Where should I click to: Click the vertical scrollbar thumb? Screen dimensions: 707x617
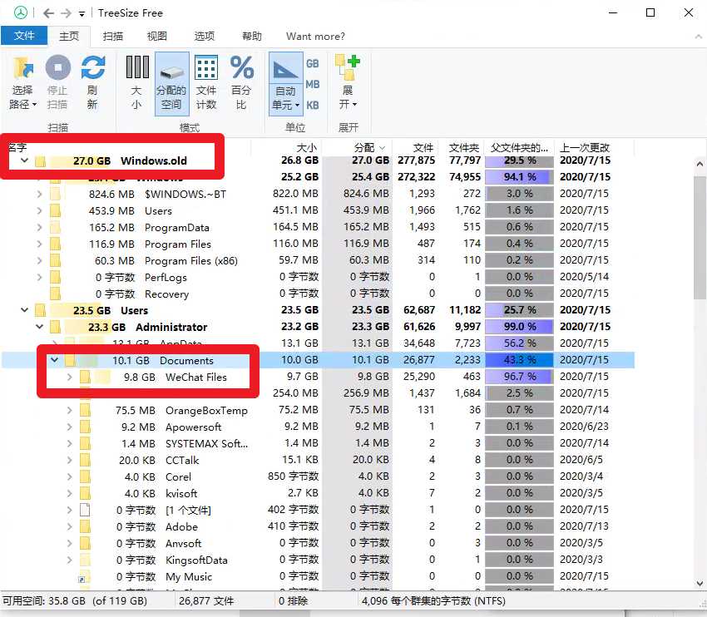pyautogui.click(x=700, y=238)
